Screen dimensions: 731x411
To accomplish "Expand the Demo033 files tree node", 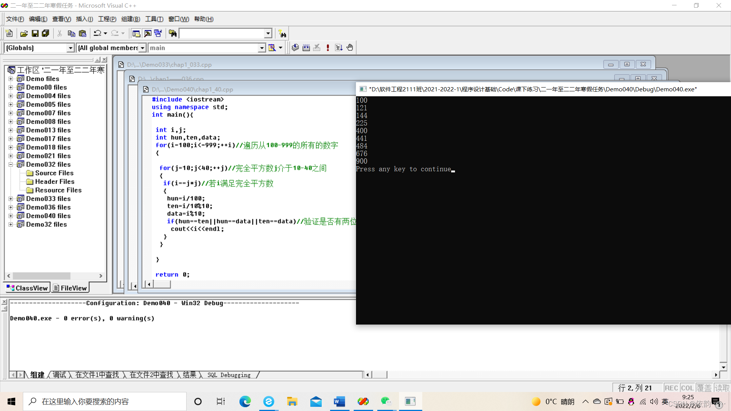I will [11, 199].
